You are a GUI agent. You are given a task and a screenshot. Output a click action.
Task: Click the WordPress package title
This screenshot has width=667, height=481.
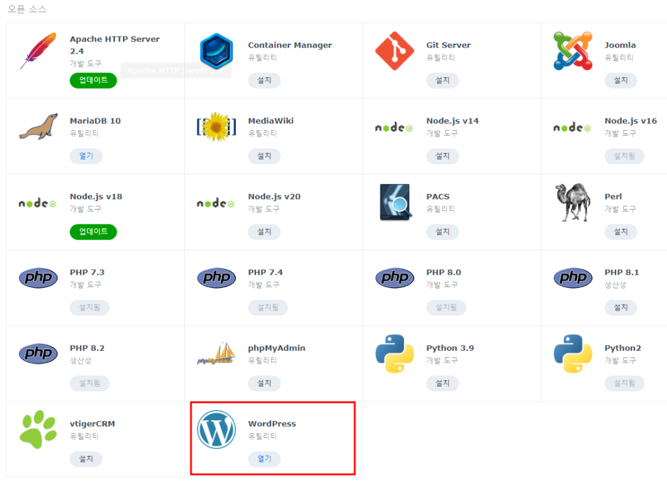pyautogui.click(x=272, y=424)
